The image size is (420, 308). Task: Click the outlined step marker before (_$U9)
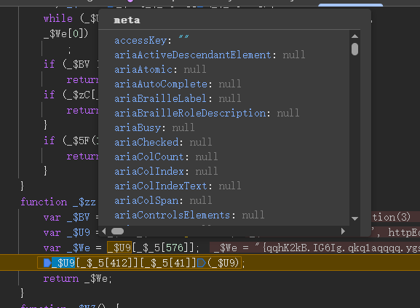[x=201, y=263]
